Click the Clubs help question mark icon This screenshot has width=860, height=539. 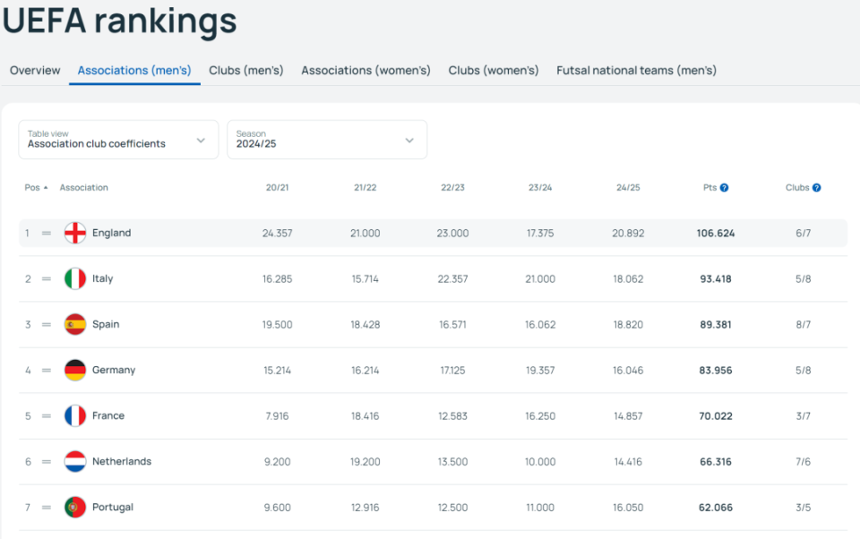(x=817, y=187)
